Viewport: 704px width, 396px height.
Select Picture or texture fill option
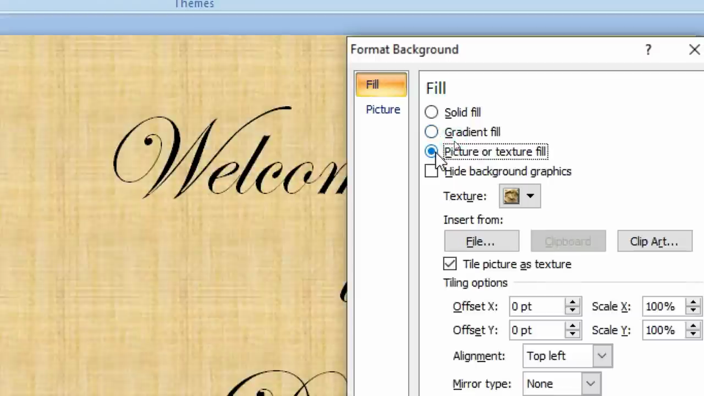tap(431, 151)
